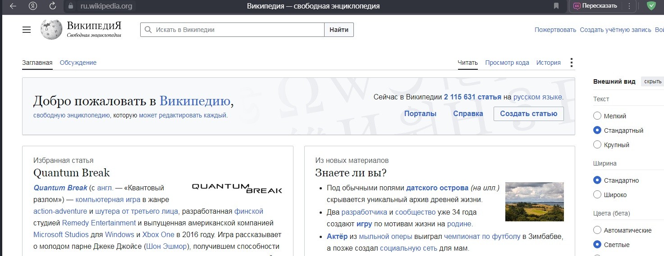Open the финской link
Image resolution: width=664 pixels, height=256 pixels.
[249, 211]
